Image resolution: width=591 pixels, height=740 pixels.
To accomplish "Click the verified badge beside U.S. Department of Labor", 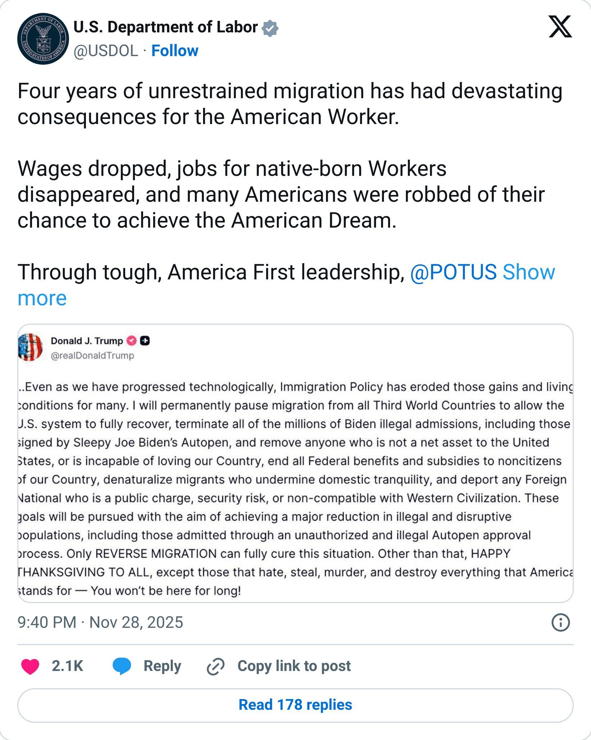I will [270, 28].
